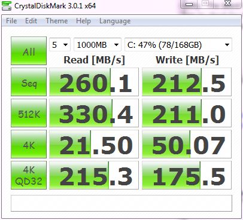Viewport: 243px width, 220px height.
Task: Start the 4K benchmark test
Action: click(x=29, y=144)
